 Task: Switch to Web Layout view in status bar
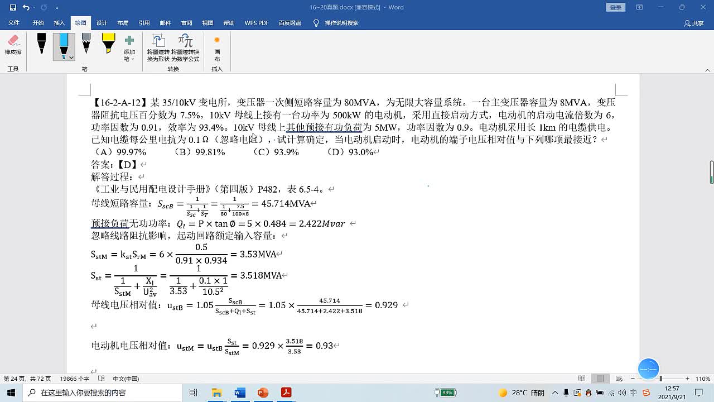[618, 379]
